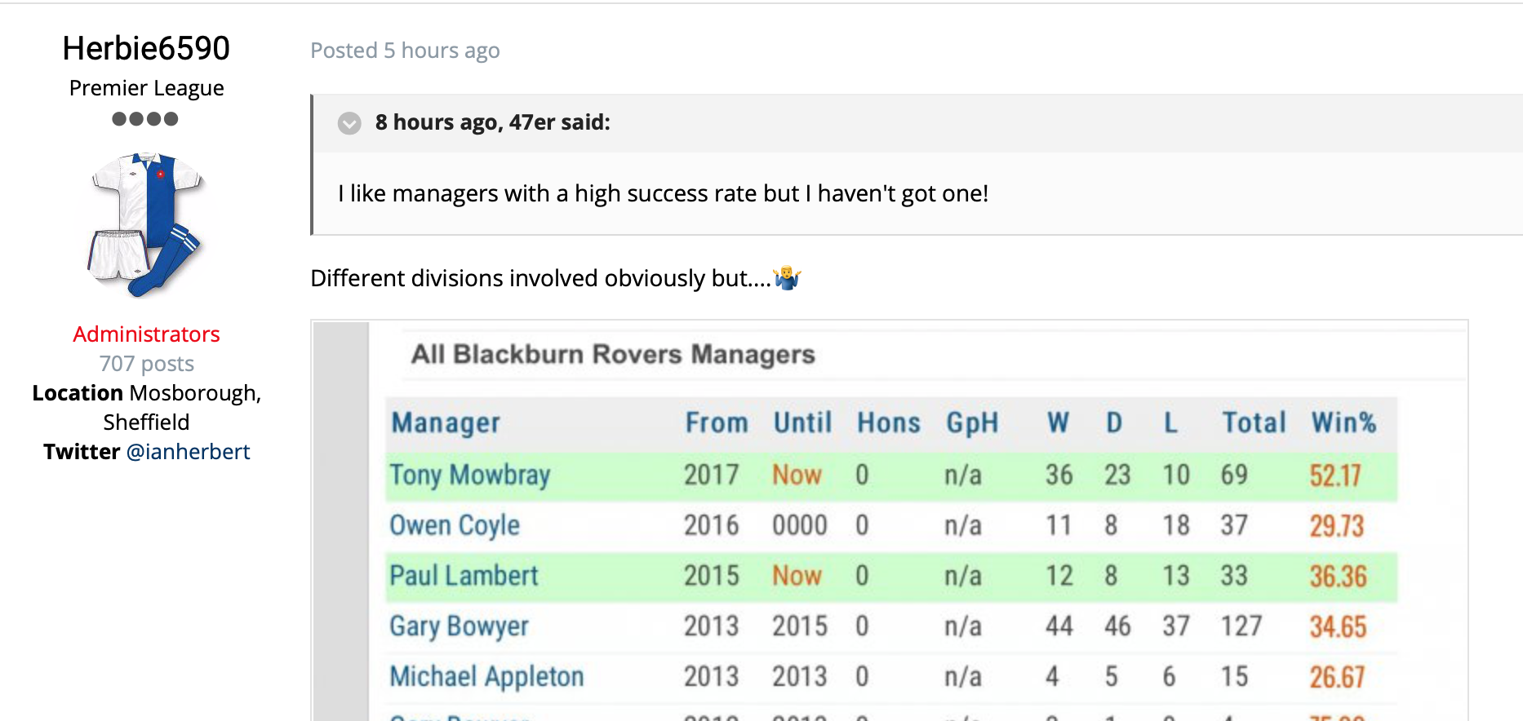Sort table by the Hons column header
1523x721 pixels.
pyautogui.click(x=888, y=422)
